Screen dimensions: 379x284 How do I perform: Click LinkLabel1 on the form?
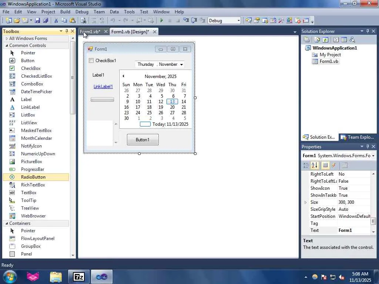[103, 87]
